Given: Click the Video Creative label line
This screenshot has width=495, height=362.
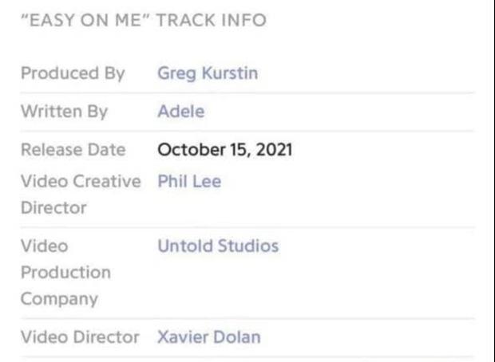Looking at the screenshot, I should [x=80, y=181].
